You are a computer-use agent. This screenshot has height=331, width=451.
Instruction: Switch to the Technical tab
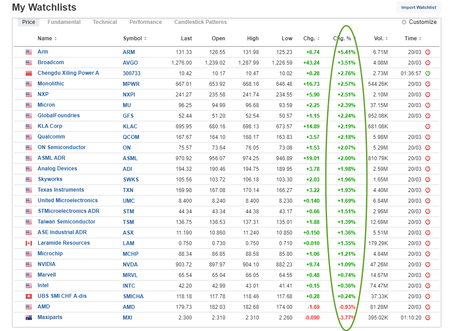click(105, 22)
